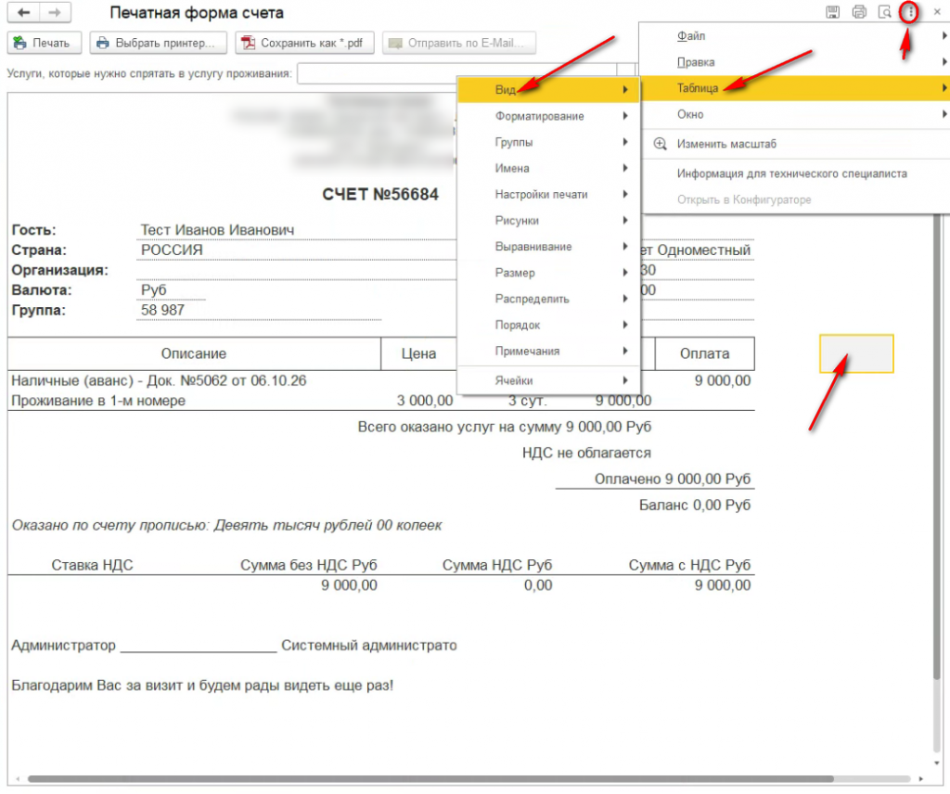This screenshot has width=950, height=794.
Task: Click the save diskette icon in title bar
Action: point(833,12)
